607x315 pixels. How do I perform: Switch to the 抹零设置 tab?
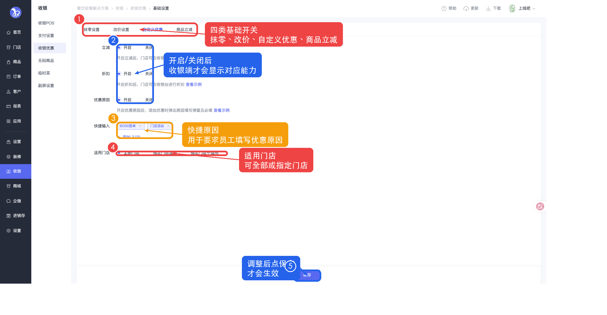92,30
